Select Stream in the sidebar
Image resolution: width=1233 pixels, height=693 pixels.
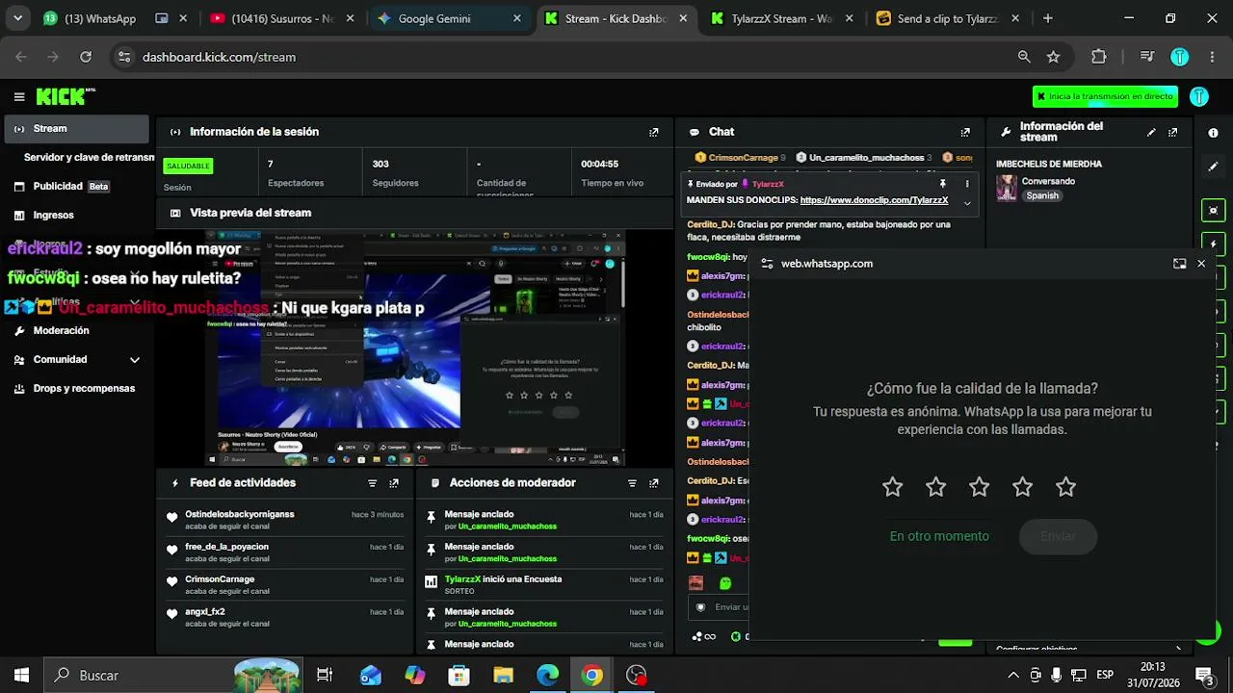click(x=75, y=129)
